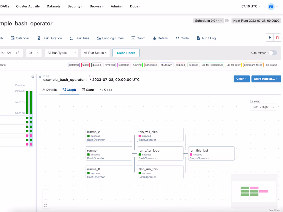Open the Mark state as... menu button

pos(266,79)
